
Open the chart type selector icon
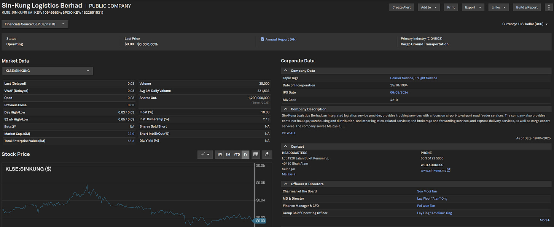205,154
